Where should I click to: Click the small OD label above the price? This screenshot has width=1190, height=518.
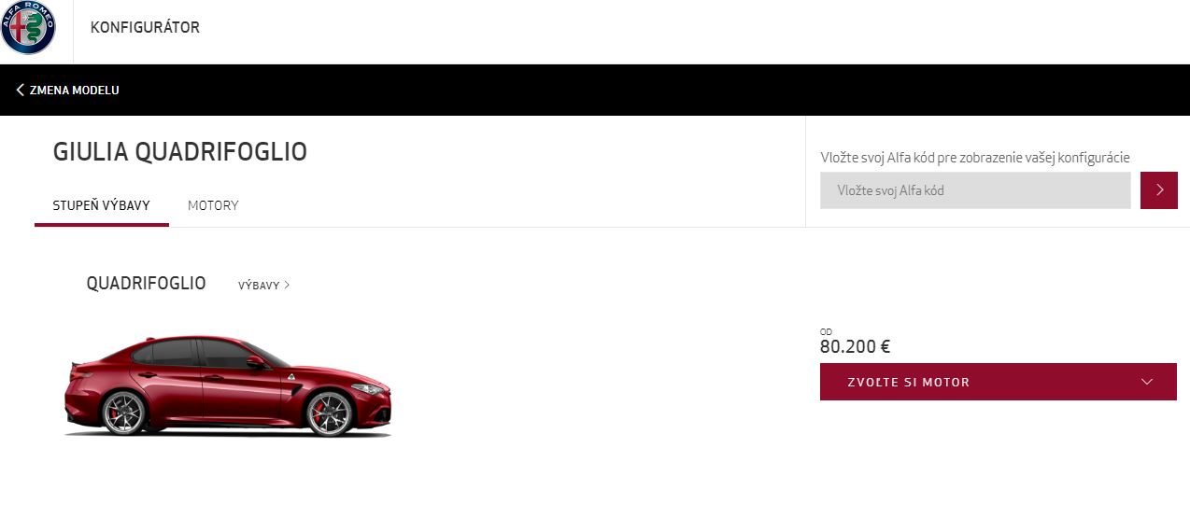(826, 331)
